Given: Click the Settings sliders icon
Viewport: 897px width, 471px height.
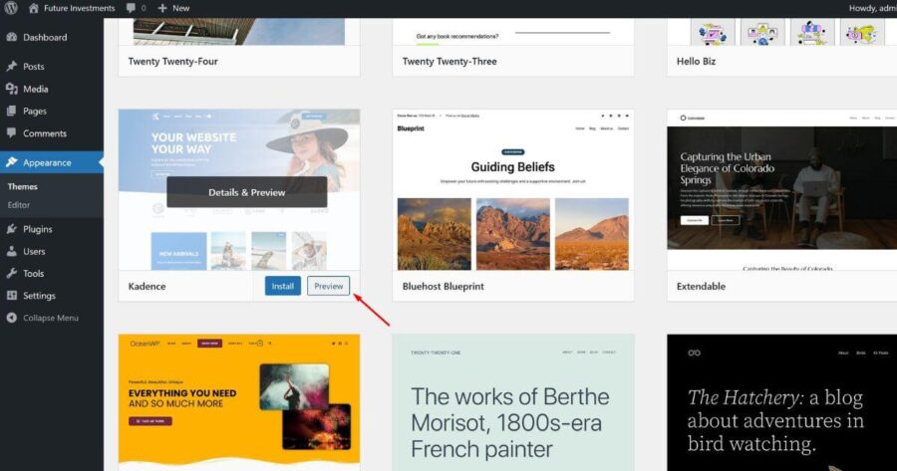Looking at the screenshot, I should (12, 296).
